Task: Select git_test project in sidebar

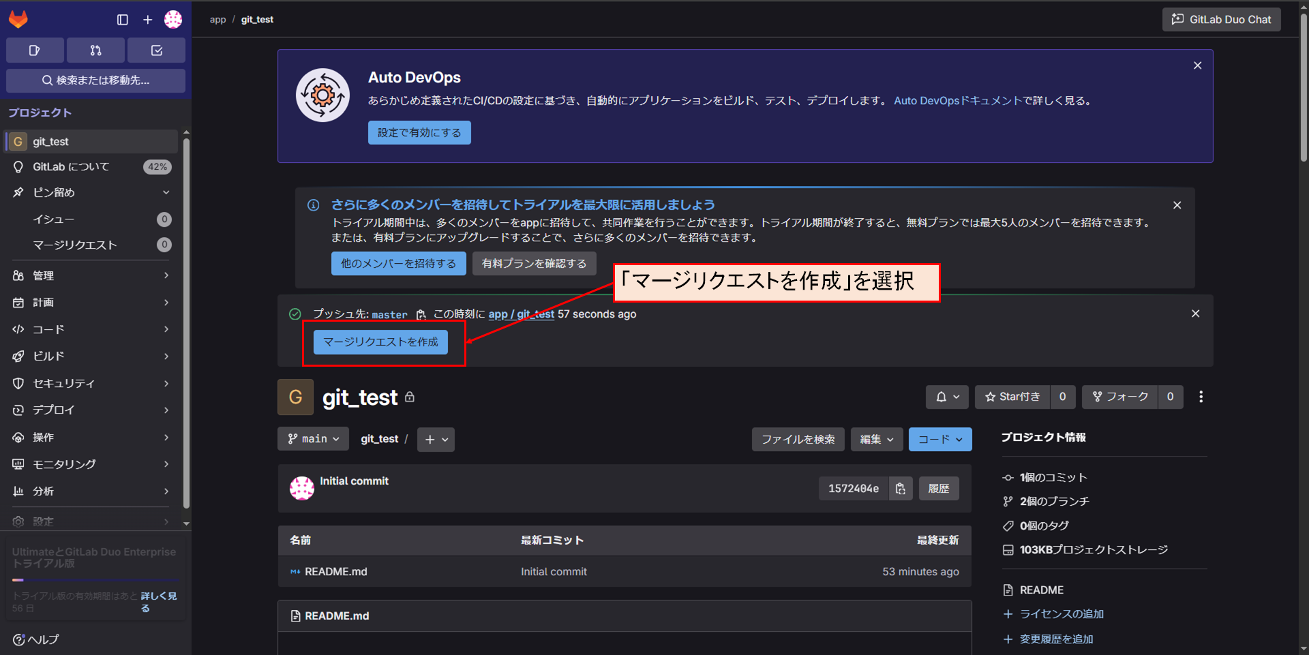Action: [91, 142]
